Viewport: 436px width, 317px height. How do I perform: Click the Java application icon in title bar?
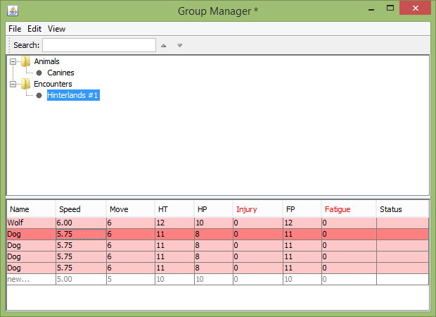(13, 11)
